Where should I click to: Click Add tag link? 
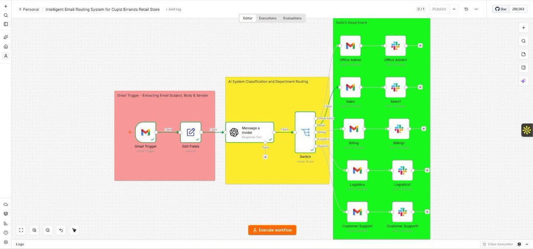pos(173,9)
